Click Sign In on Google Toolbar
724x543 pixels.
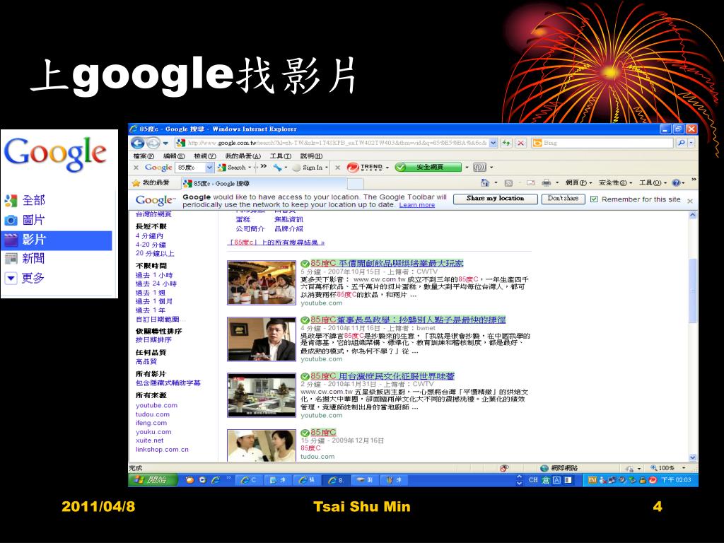[308, 167]
